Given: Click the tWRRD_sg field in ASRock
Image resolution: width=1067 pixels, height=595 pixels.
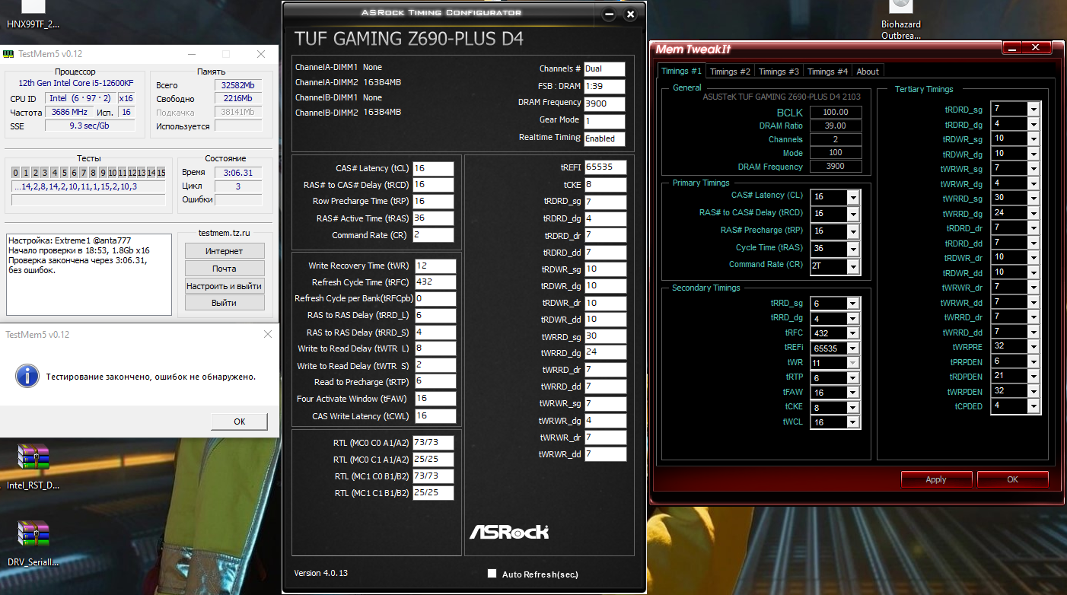Looking at the screenshot, I should click(606, 336).
